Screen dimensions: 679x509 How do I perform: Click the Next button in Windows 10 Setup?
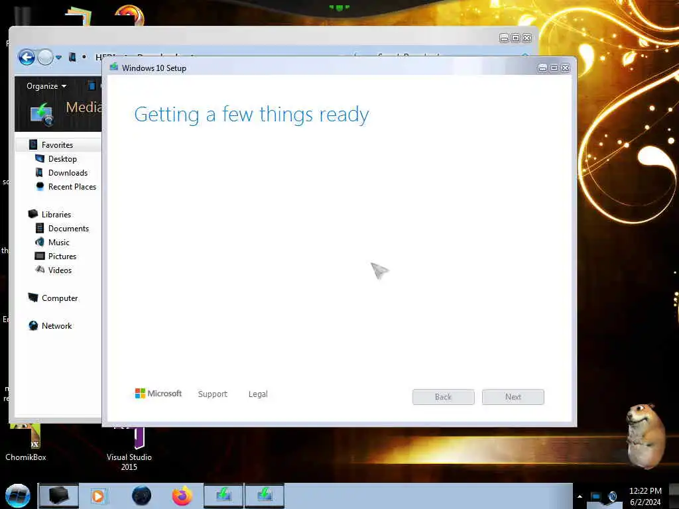coord(513,397)
